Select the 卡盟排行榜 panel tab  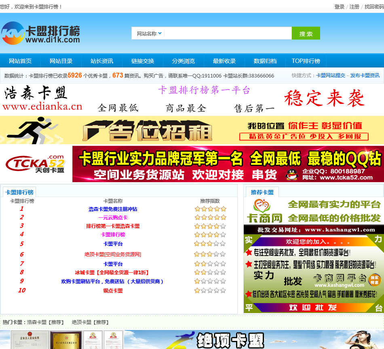19,192
